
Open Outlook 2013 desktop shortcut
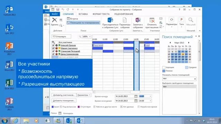pos(9,11)
